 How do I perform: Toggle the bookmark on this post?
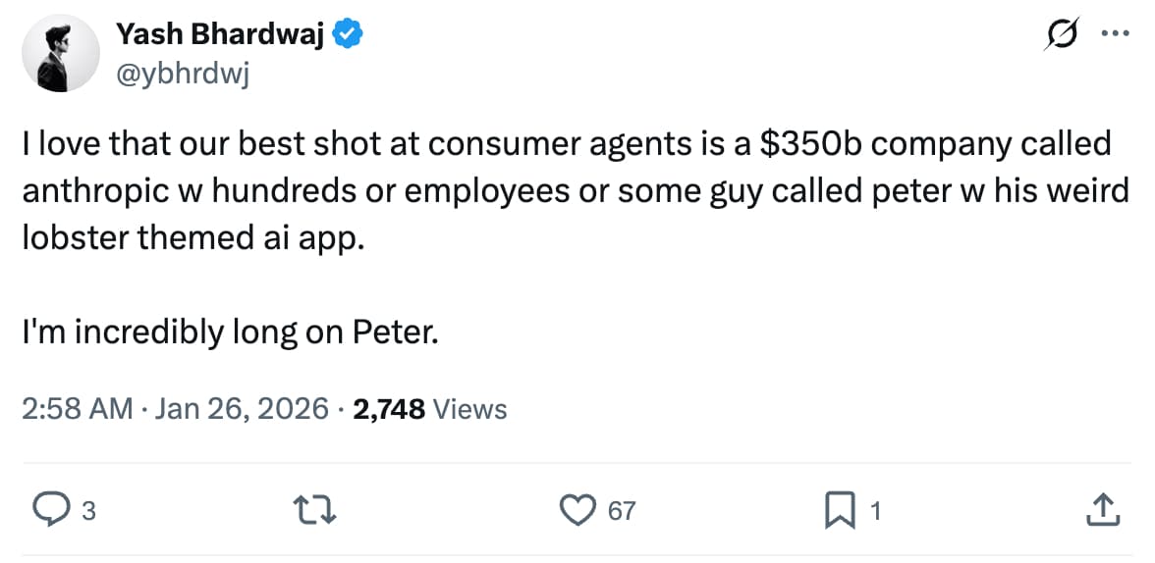[x=842, y=509]
